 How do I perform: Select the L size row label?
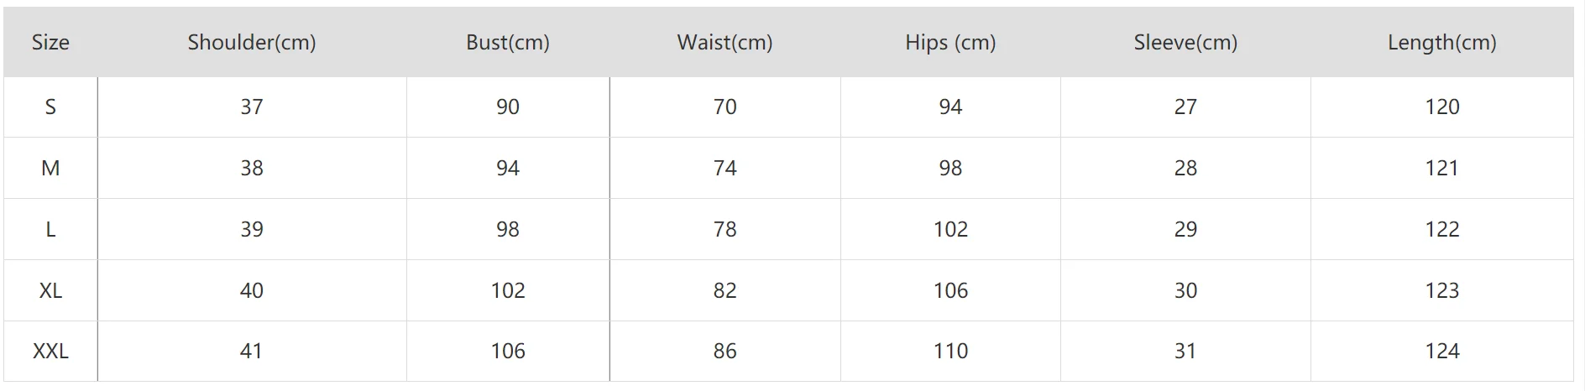pyautogui.click(x=50, y=229)
